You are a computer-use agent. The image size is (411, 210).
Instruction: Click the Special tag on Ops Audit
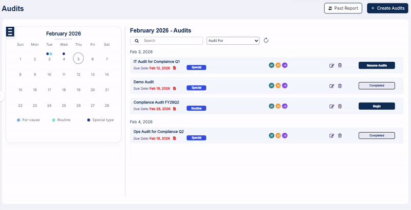click(x=196, y=138)
